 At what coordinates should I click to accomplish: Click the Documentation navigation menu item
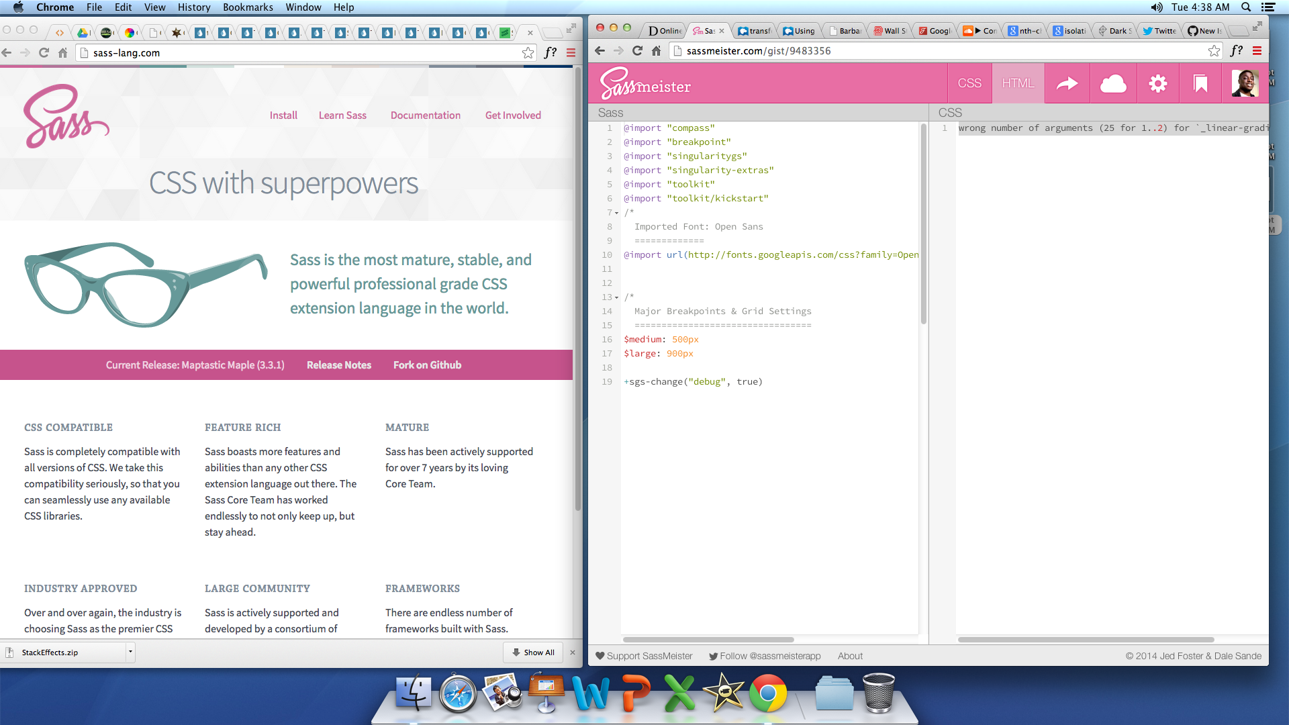point(427,114)
